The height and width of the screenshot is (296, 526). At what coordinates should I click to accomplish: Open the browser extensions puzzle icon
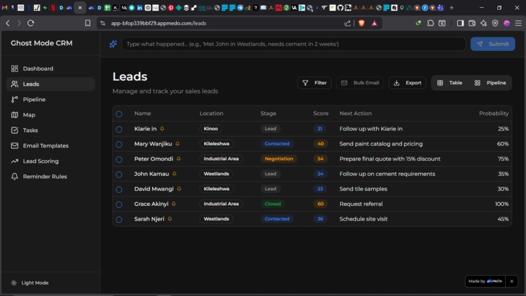[431, 23]
